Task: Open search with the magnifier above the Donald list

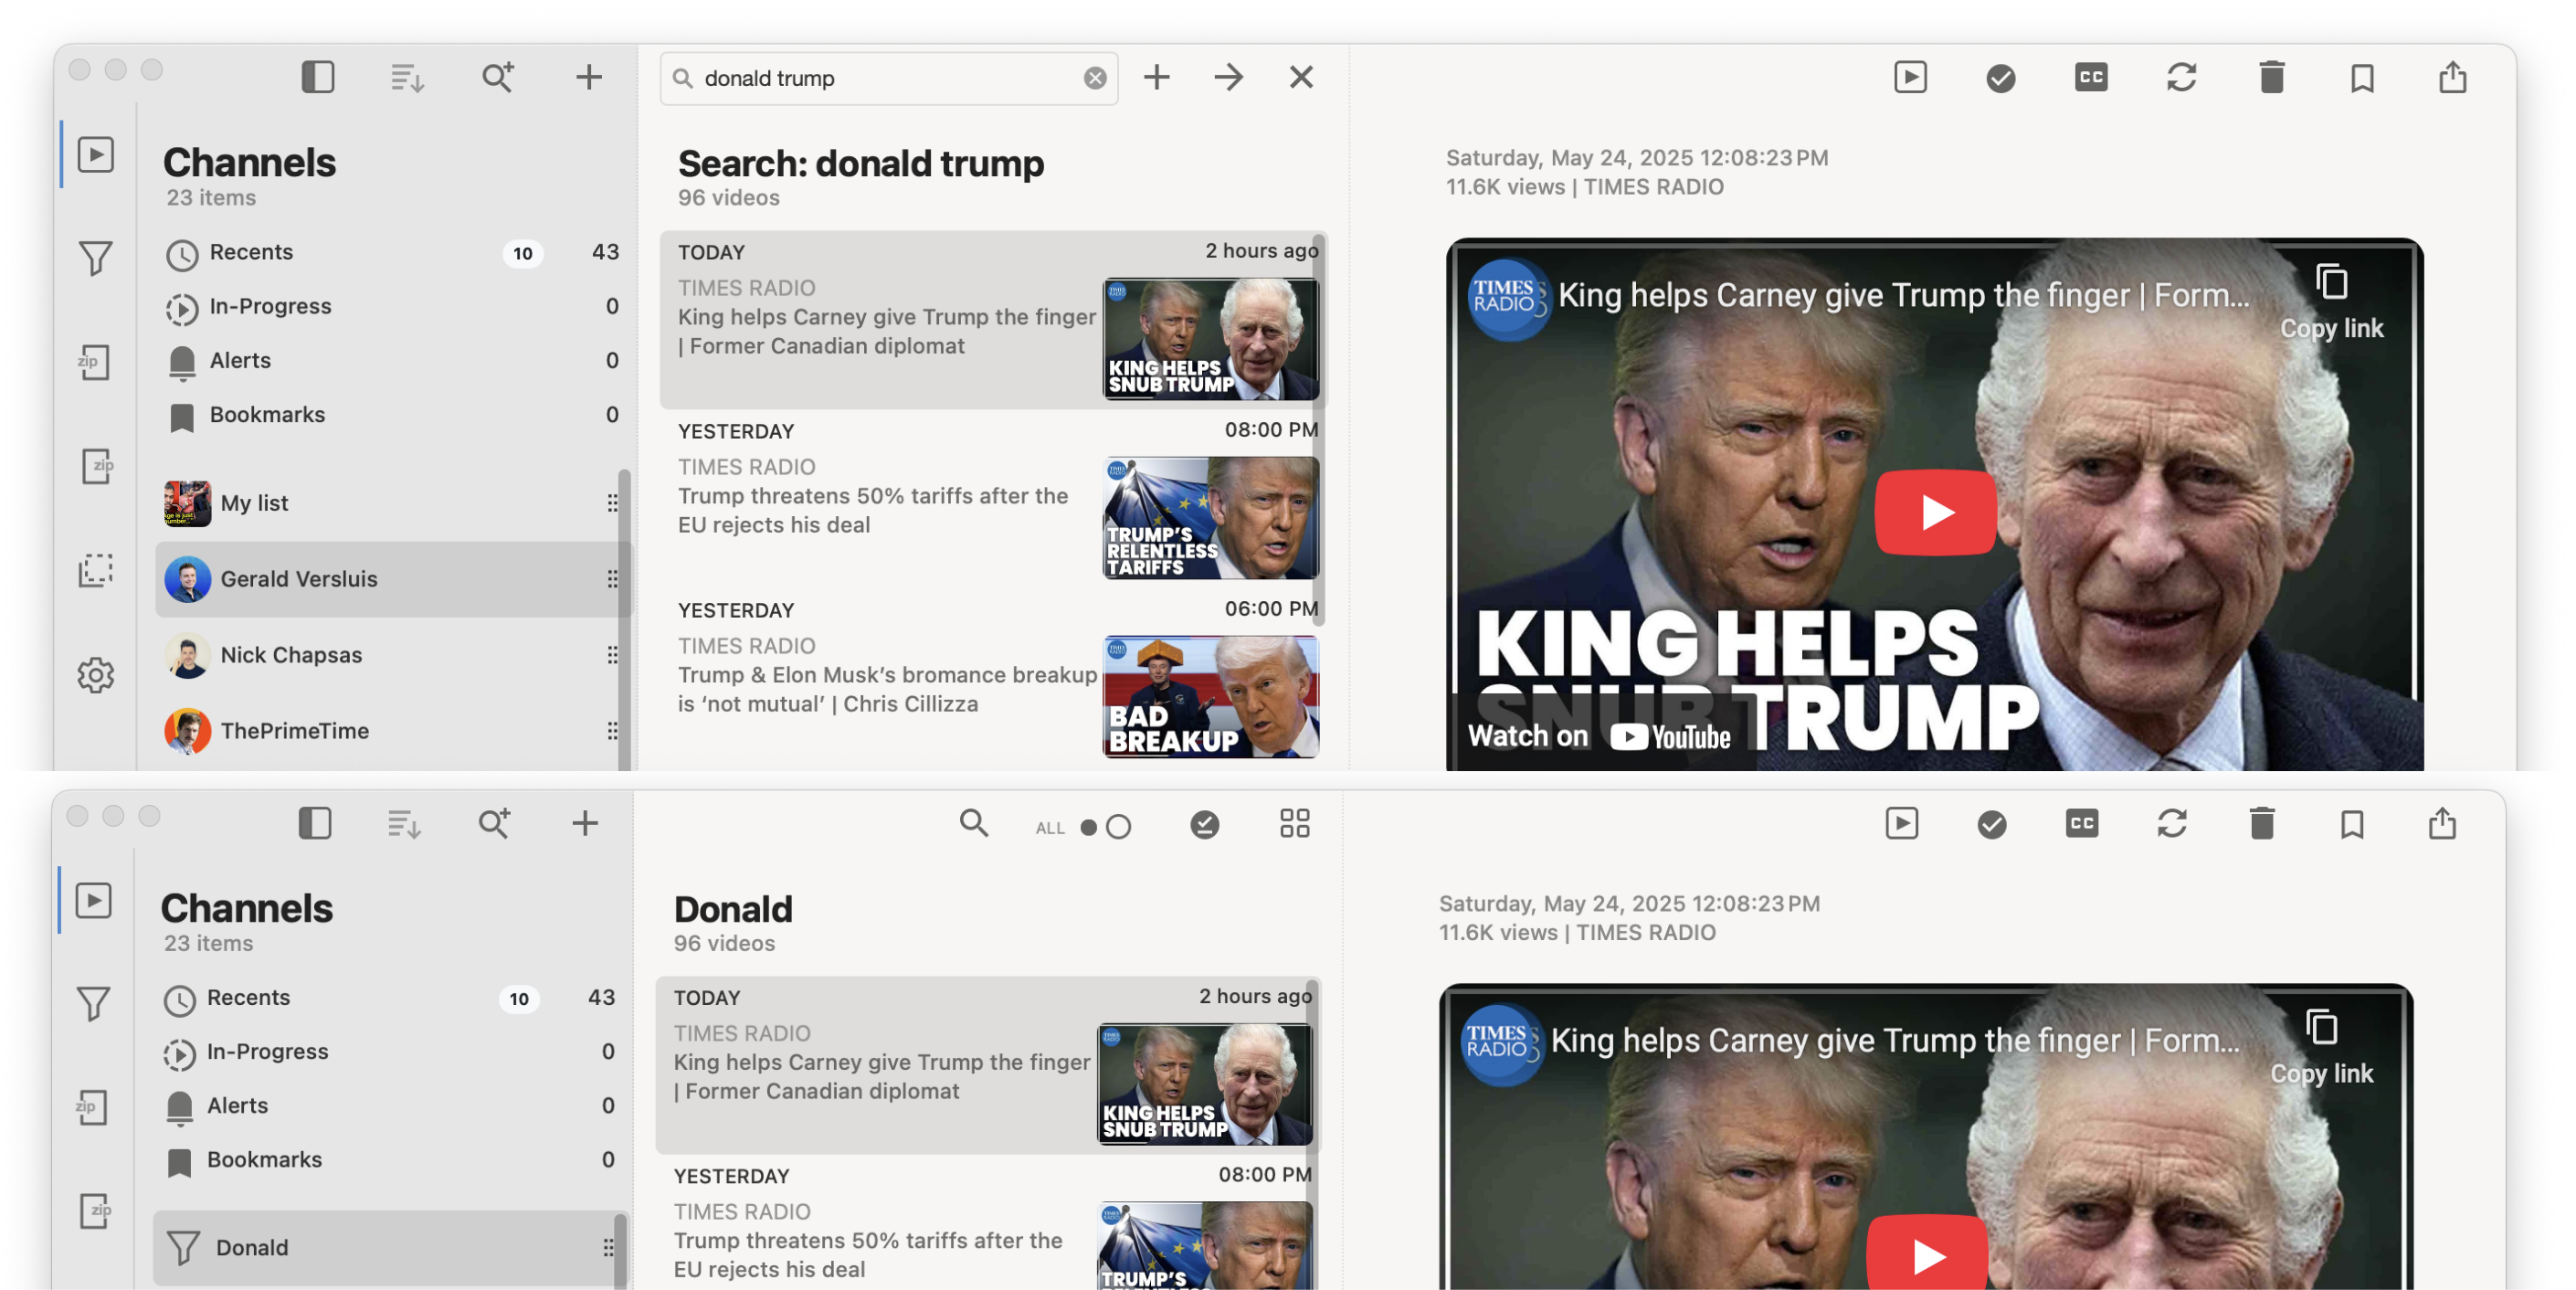Action: (973, 823)
